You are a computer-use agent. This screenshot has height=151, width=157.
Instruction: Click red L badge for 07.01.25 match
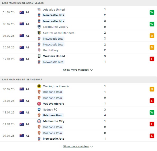(152, 136)
